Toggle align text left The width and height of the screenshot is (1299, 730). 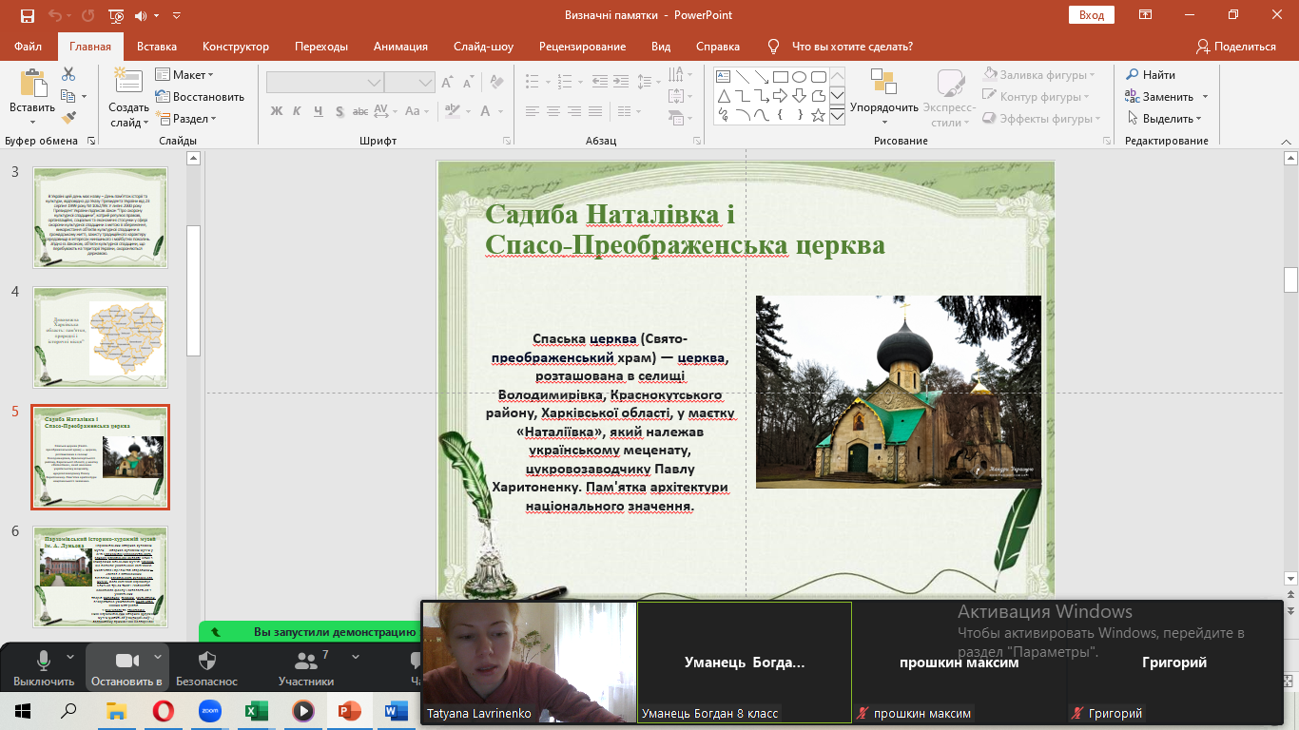533,111
